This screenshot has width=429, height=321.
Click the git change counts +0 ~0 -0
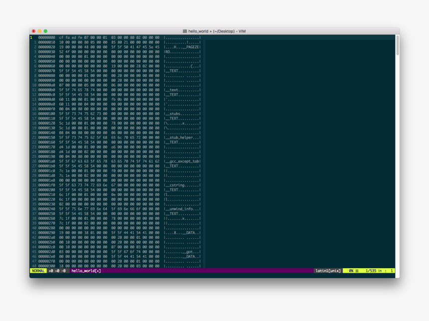click(x=57, y=271)
